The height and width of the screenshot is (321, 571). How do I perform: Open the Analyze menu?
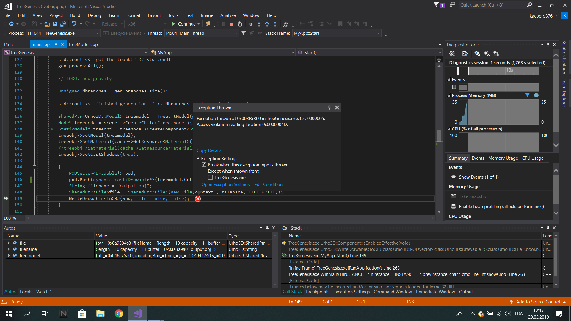pos(228,15)
